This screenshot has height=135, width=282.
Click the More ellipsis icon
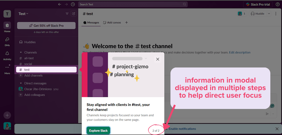click(x=7, y=67)
